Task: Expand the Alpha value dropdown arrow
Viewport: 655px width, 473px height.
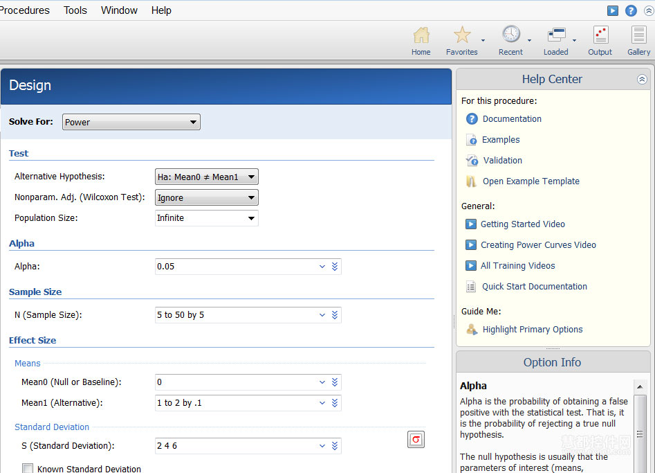Action: tap(322, 267)
